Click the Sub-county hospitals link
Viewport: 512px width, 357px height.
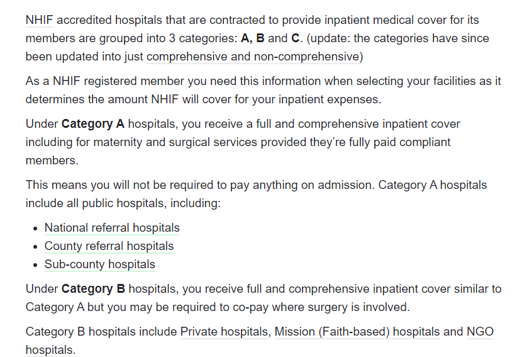[99, 264]
